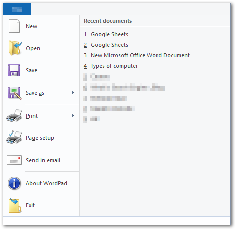Click the printer icon next to Print
This screenshot has height=230, width=236.
tap(14, 116)
